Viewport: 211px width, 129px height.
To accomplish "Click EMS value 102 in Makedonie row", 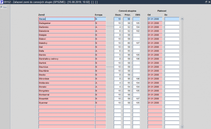I will point(136,31).
